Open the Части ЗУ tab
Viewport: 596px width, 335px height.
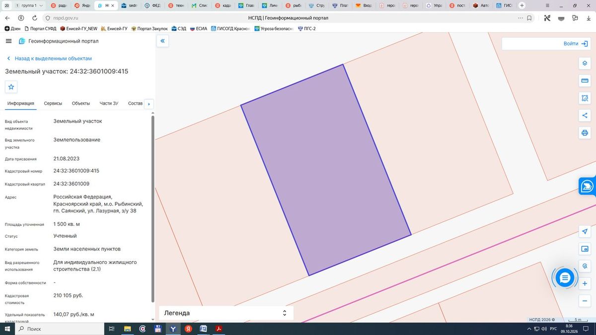(109, 103)
